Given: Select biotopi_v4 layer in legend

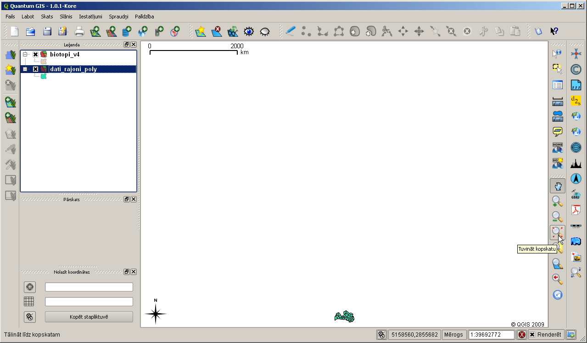Looking at the screenshot, I should tap(65, 54).
